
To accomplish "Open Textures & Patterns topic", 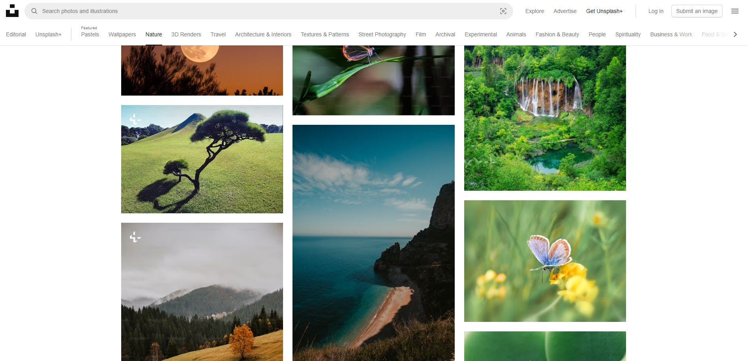I will (325, 34).
